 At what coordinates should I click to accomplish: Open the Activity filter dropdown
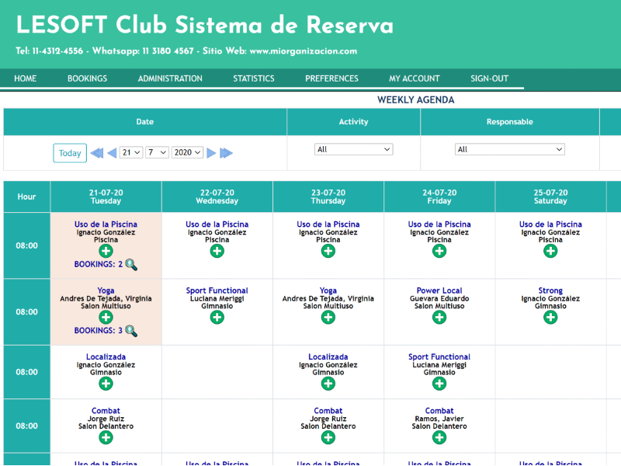[354, 149]
